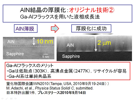
Task: Select the red-outlined arrow between the images
Action: (55, 28)
